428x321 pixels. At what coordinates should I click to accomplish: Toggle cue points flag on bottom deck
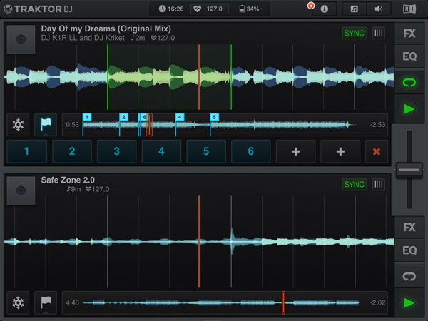46,302
